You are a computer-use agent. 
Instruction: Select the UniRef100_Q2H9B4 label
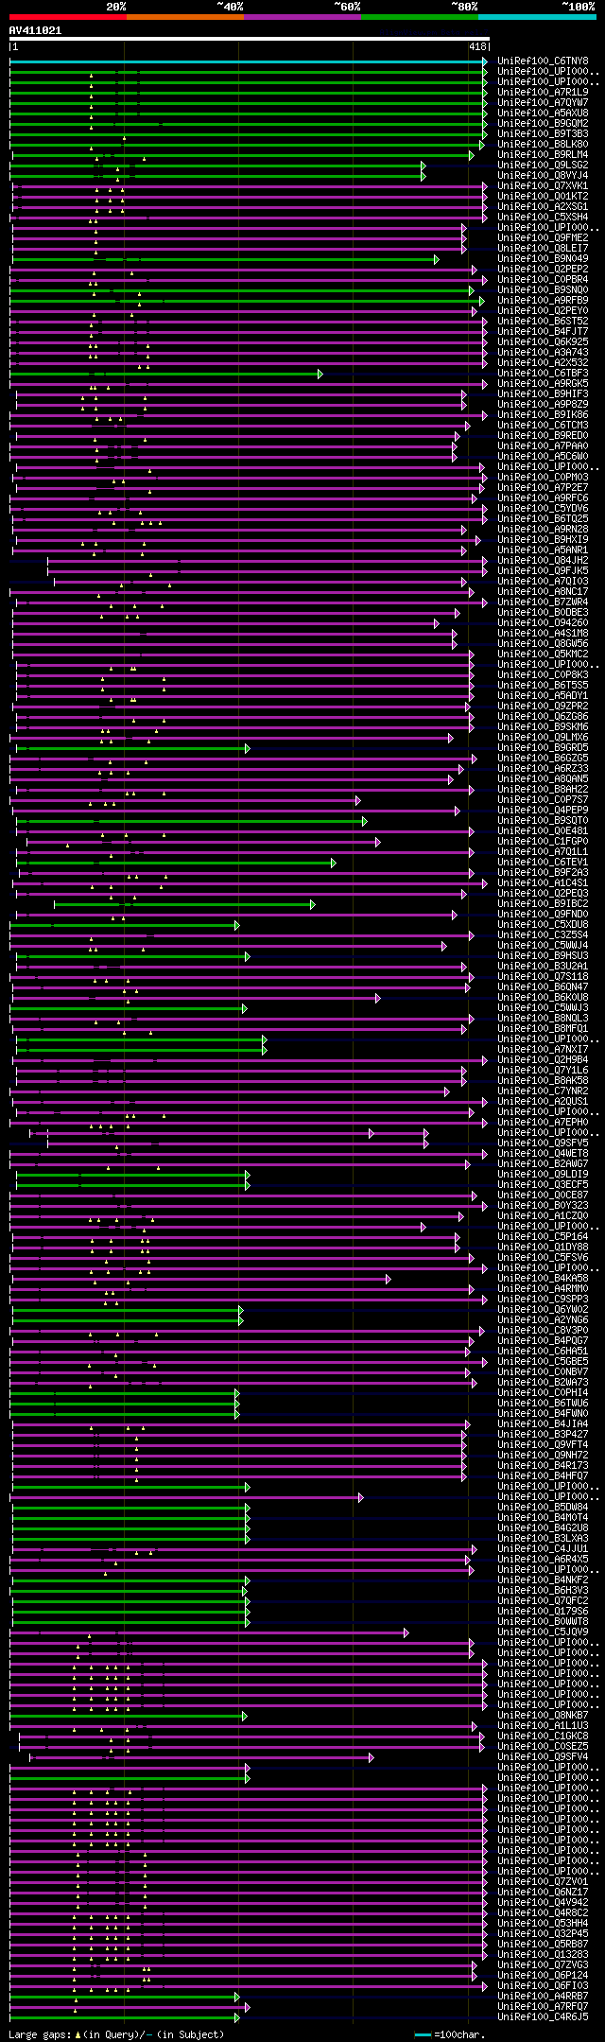click(x=543, y=1060)
